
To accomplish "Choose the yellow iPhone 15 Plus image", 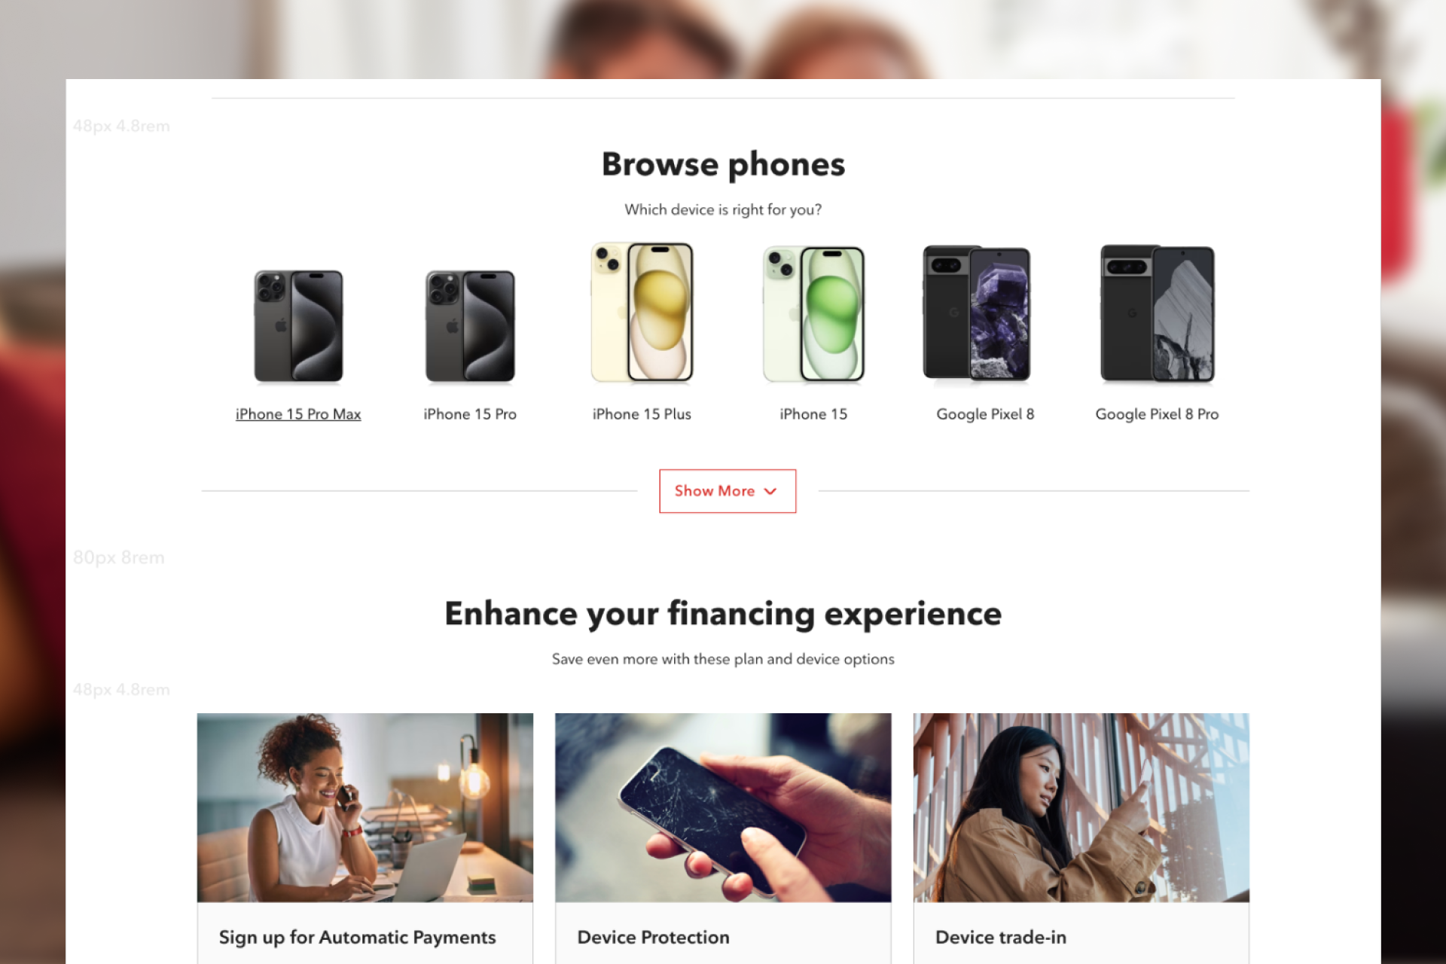I will 642,313.
